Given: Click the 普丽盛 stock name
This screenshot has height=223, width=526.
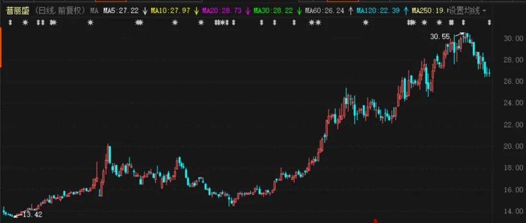Looking at the screenshot, I should click(18, 11).
